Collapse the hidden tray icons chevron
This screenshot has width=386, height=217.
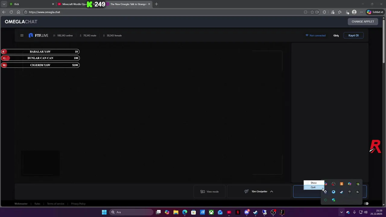coord(341,212)
